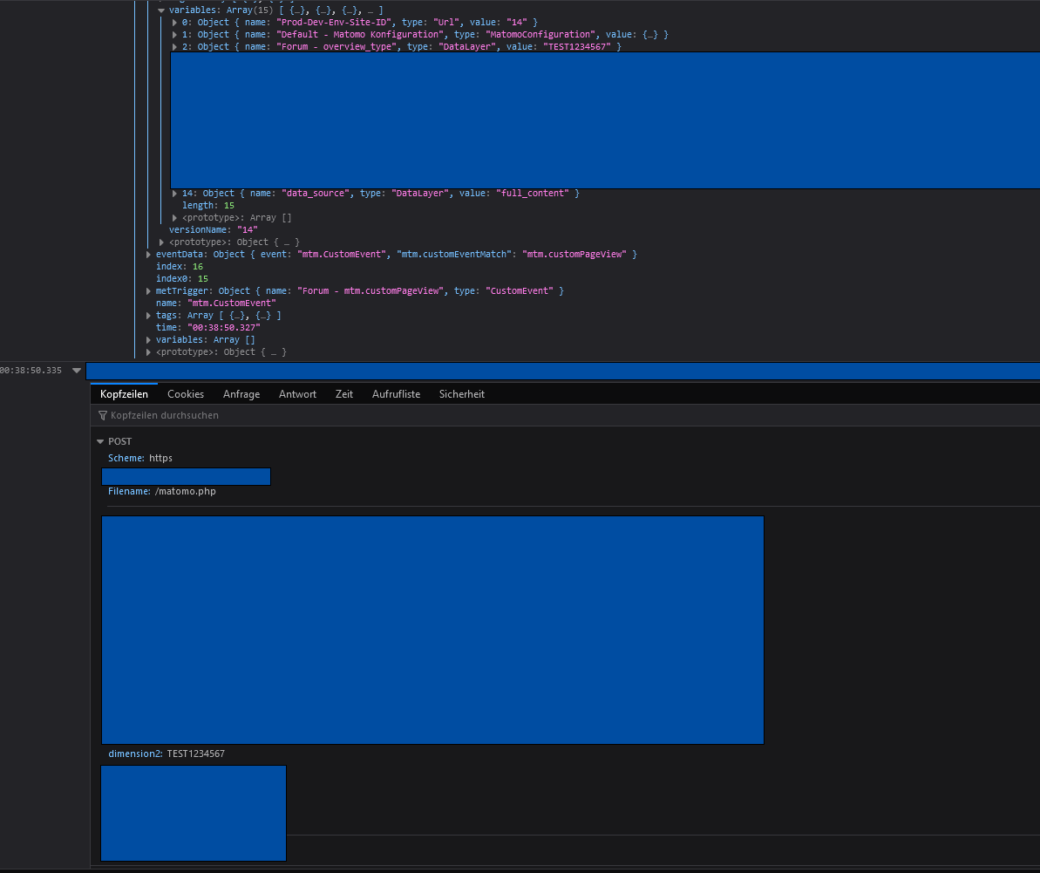The height and width of the screenshot is (873, 1040).
Task: Collapse the variables Array(15) node
Action: (161, 10)
